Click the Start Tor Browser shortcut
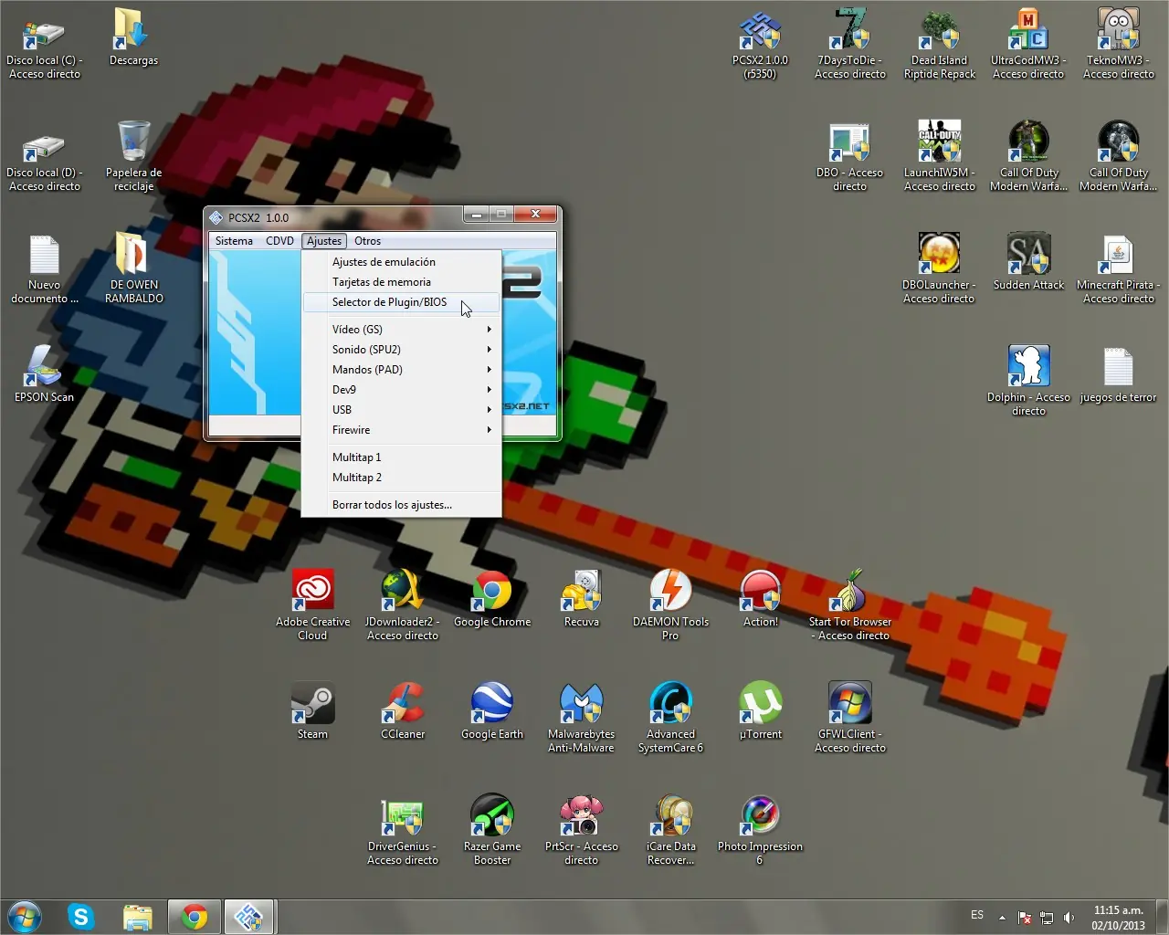This screenshot has width=1169, height=935. tap(850, 605)
